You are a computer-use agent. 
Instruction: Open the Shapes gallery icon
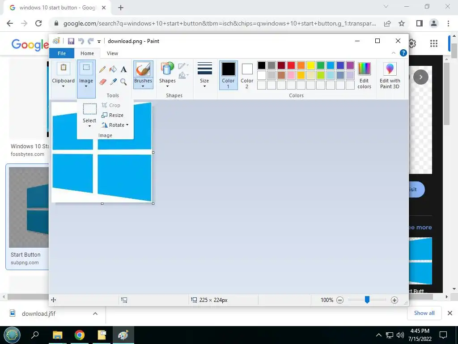pyautogui.click(x=167, y=69)
